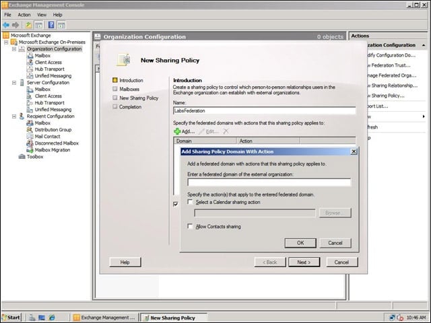Click the Remove X icon in domain list

pyautogui.click(x=226, y=132)
